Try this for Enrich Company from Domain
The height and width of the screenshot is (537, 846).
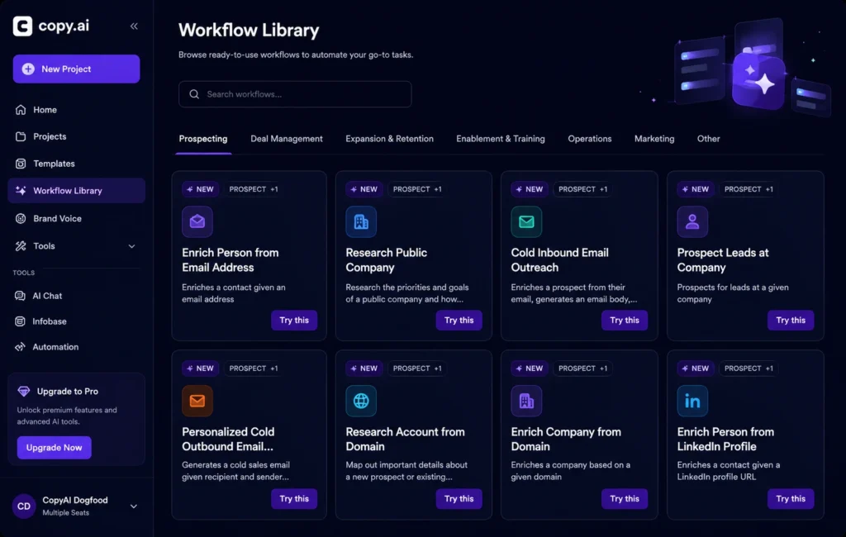point(625,499)
